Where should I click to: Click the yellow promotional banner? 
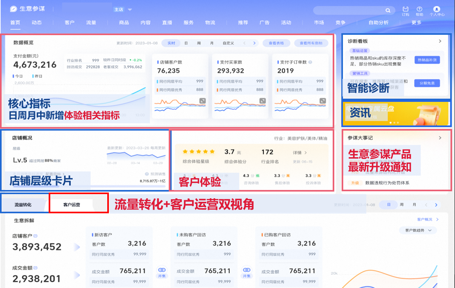(x=395, y=114)
